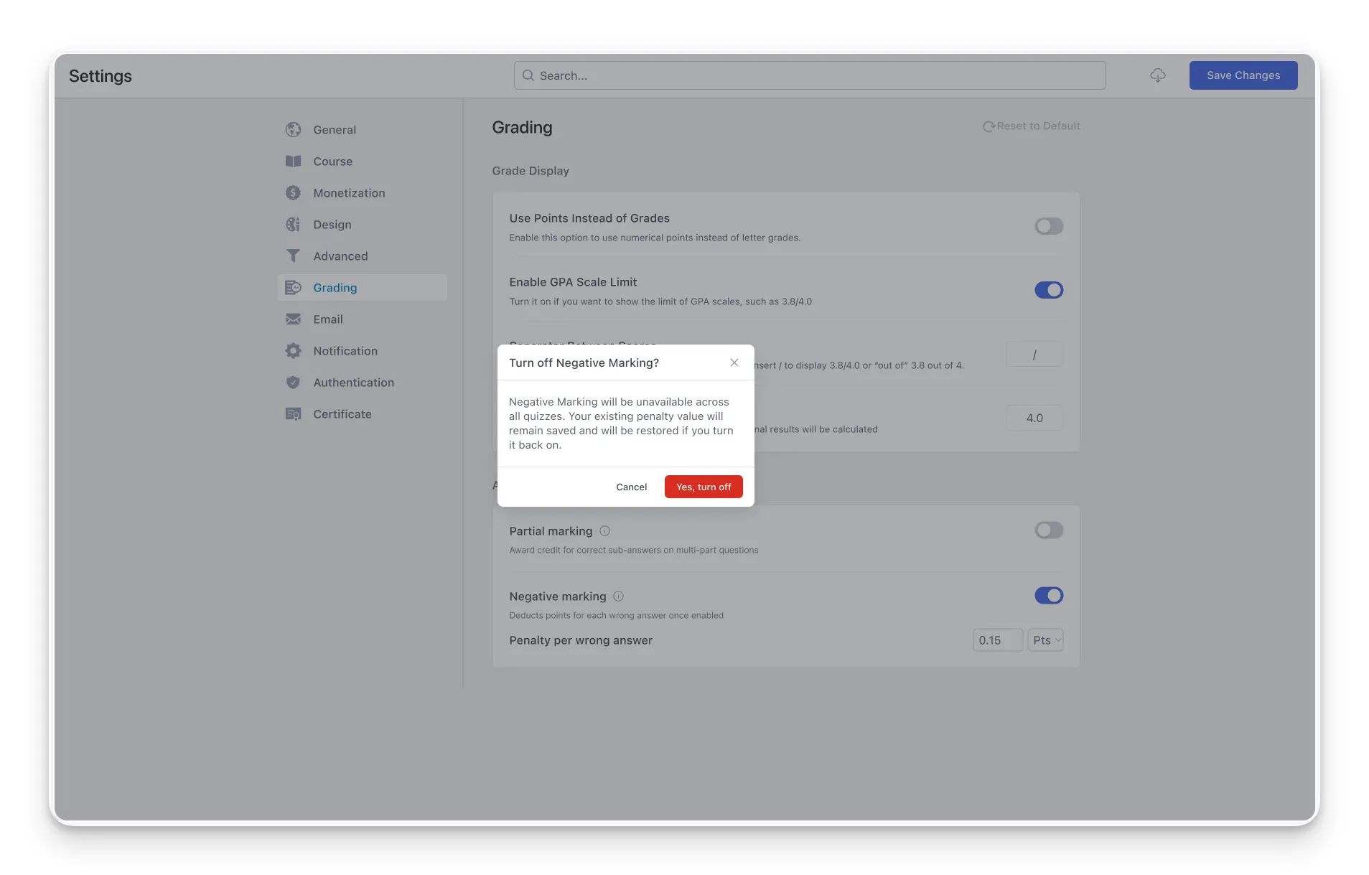The image size is (1369, 875).
Task: Click the Partial marking info icon
Action: point(605,531)
